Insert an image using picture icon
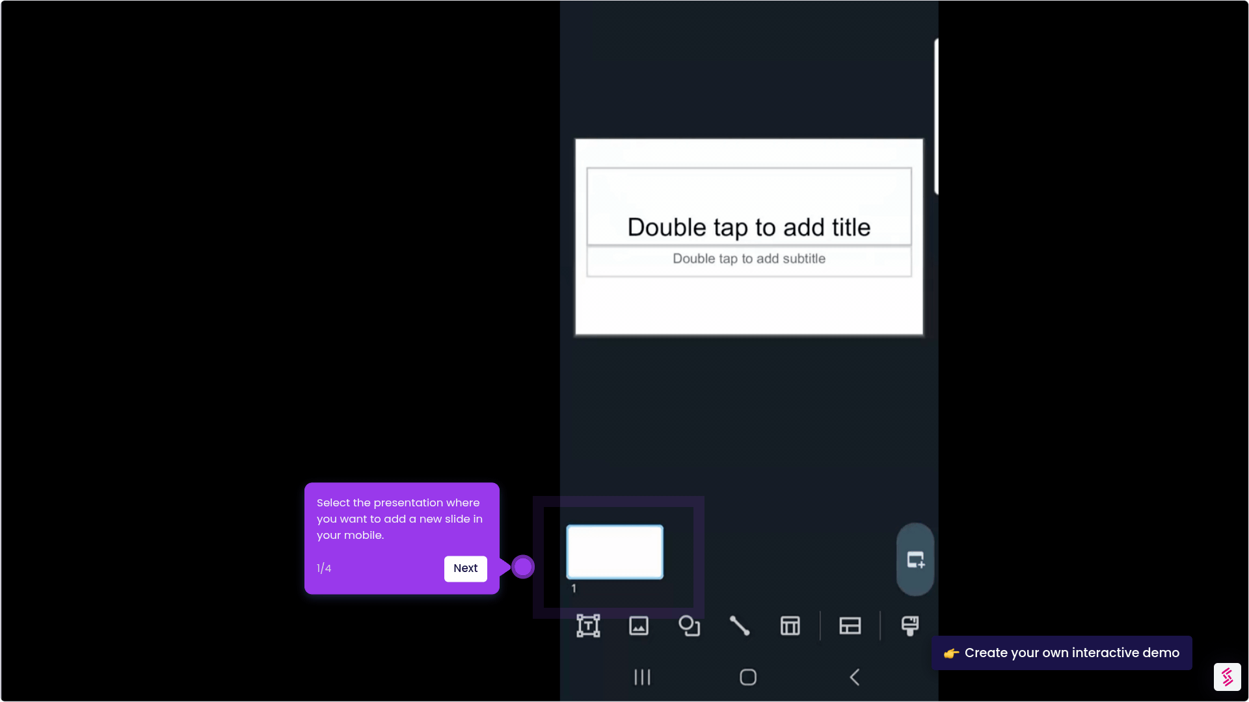The width and height of the screenshot is (1249, 702). pyautogui.click(x=639, y=626)
